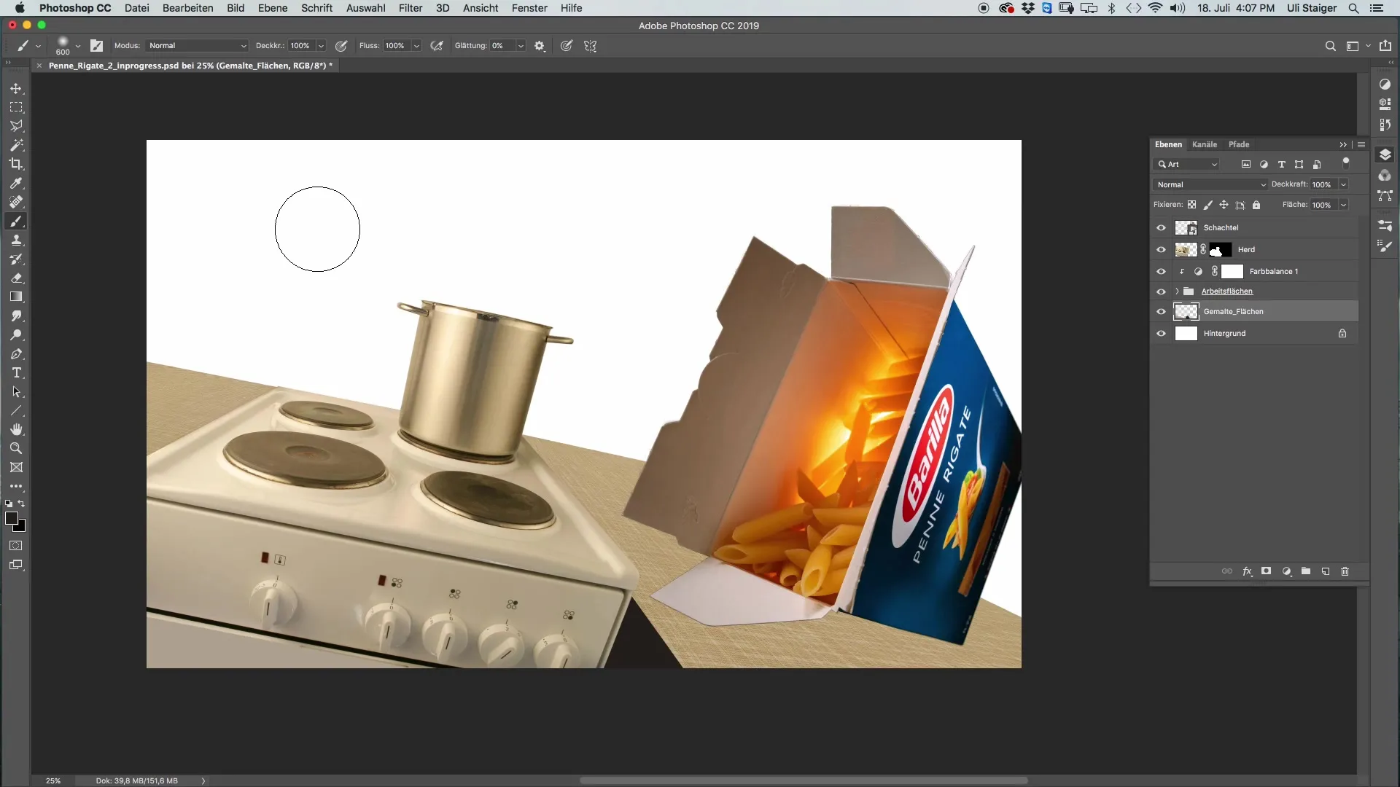1400x787 pixels.
Task: Open the Fläche fill dropdown arrow
Action: (x=1343, y=205)
